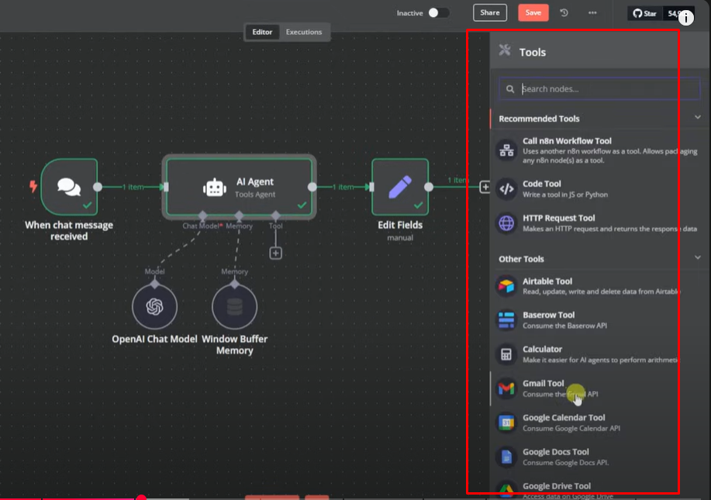Screen dimensions: 711x500
Task: Click "HTTP Request Tool" title text
Action: [x=558, y=218]
